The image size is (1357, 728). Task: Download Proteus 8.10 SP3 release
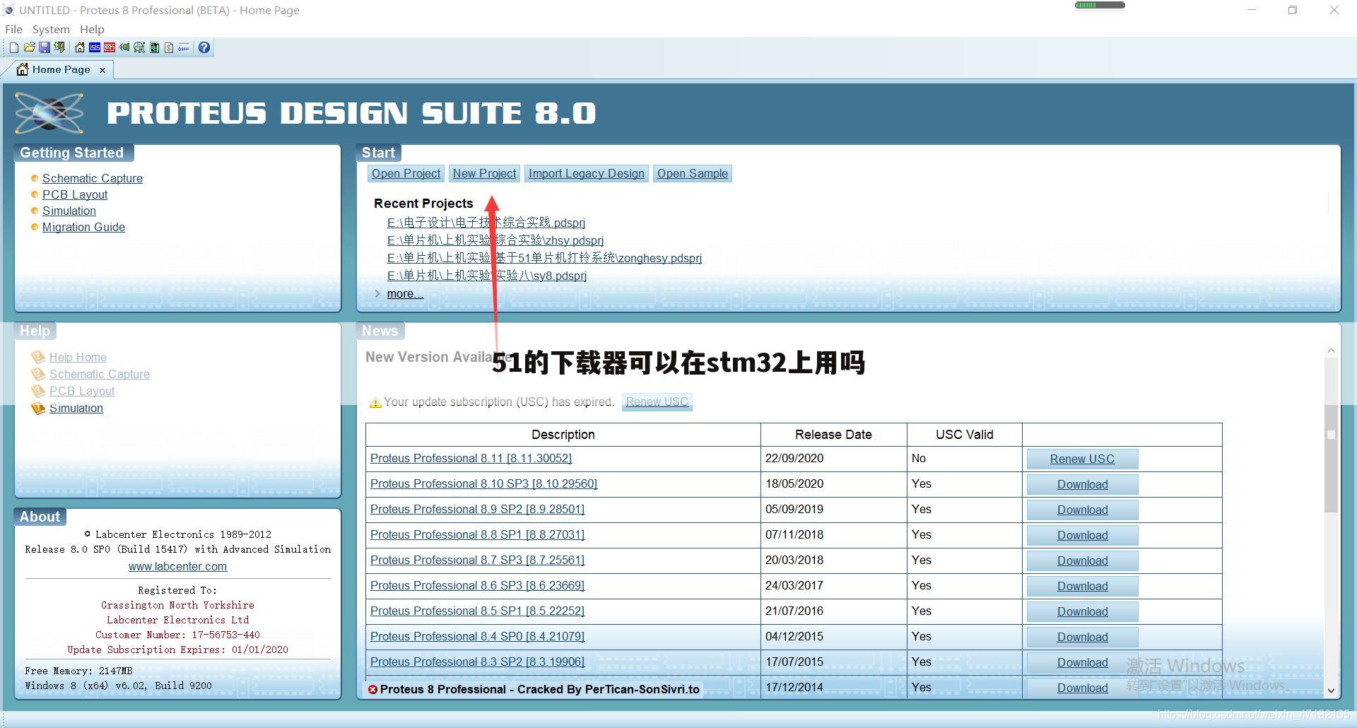coord(1082,484)
